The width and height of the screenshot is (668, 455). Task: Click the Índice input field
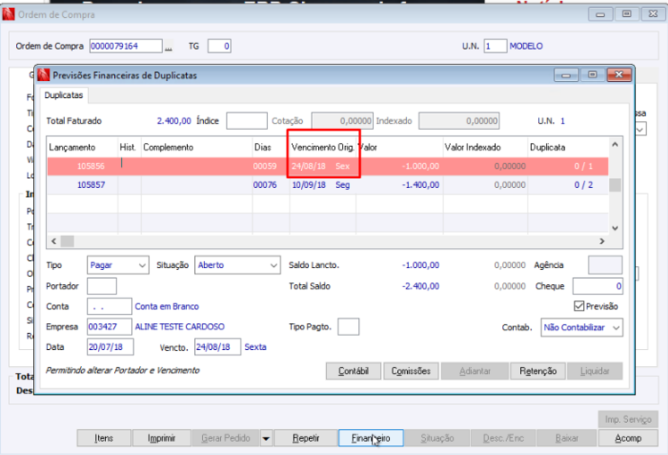(x=247, y=121)
